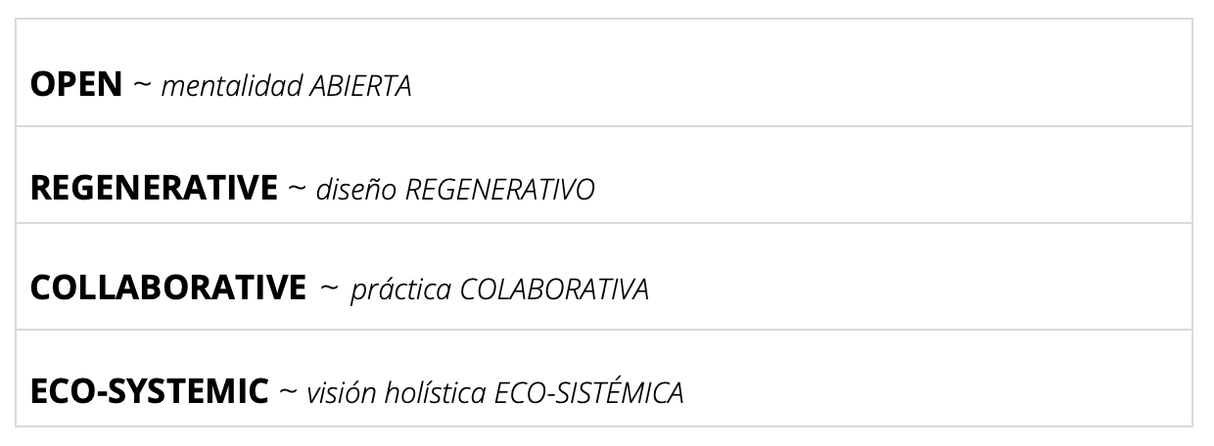Select the italic word REGENERATIVO
Screen dimensions: 1214x446
coord(499,189)
